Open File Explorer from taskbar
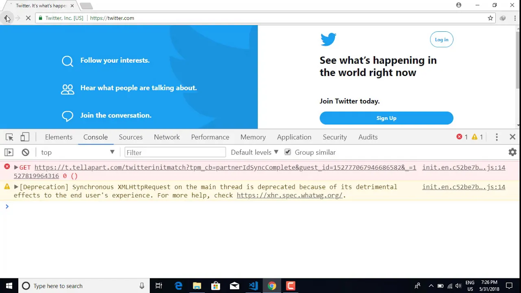521x293 pixels. 197,286
